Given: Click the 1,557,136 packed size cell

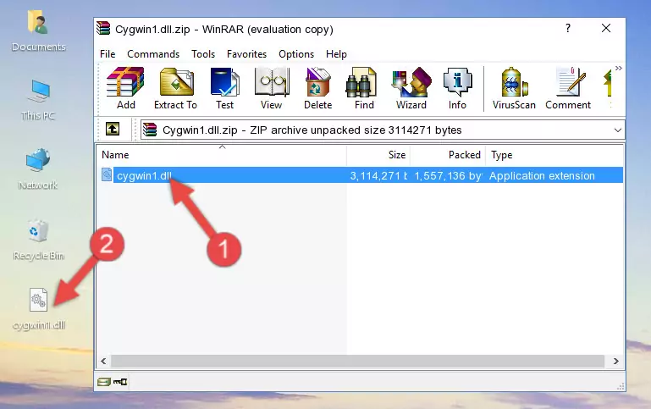Looking at the screenshot, I should [448, 175].
